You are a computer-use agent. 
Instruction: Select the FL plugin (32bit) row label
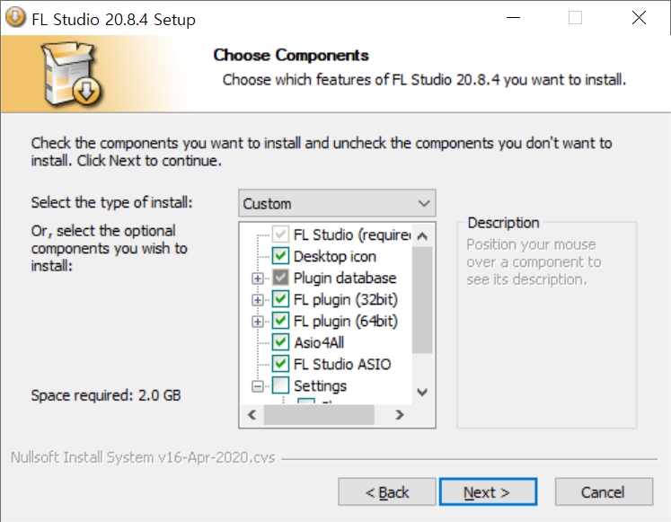[x=346, y=299]
